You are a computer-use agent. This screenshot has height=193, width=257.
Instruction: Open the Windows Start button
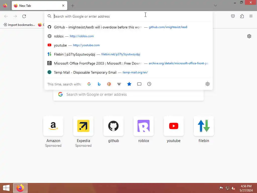pos(6,188)
